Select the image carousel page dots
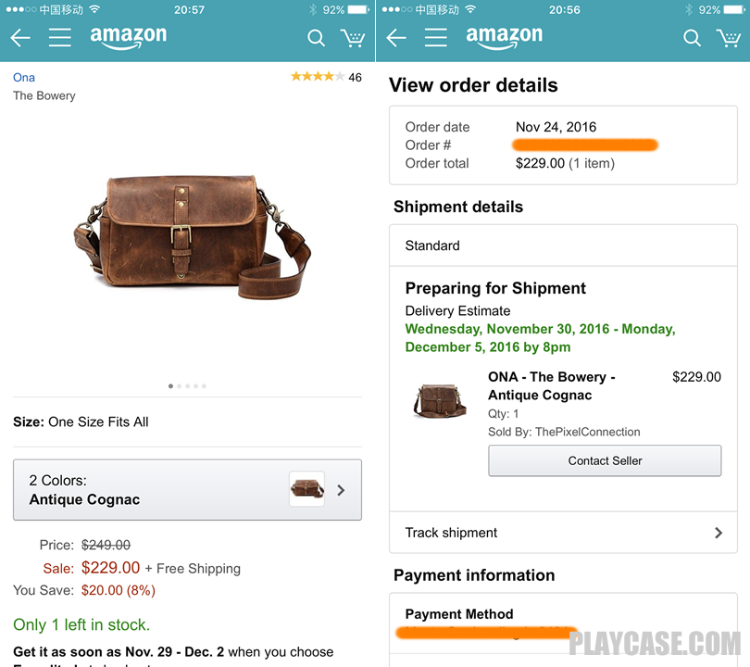 click(x=187, y=385)
